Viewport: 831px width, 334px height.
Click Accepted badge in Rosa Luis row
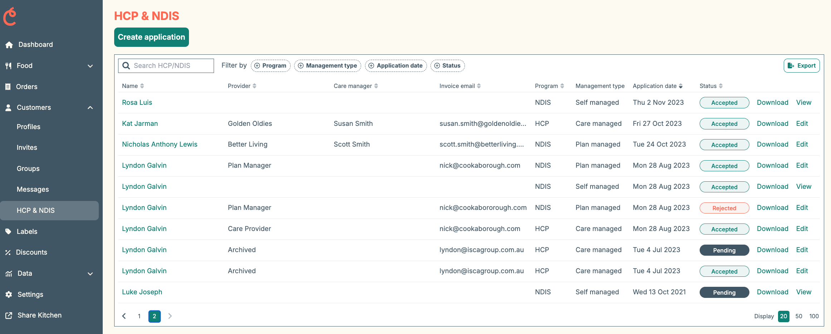pyautogui.click(x=724, y=103)
